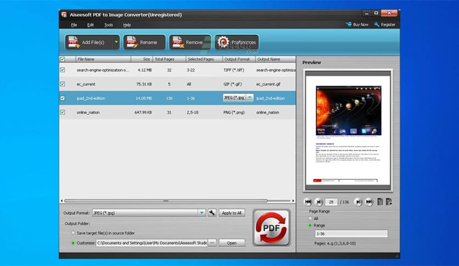Screen dimensions: 459x266
Task: Click the TIFF (*.tiff) format cell
Action: coord(233,70)
